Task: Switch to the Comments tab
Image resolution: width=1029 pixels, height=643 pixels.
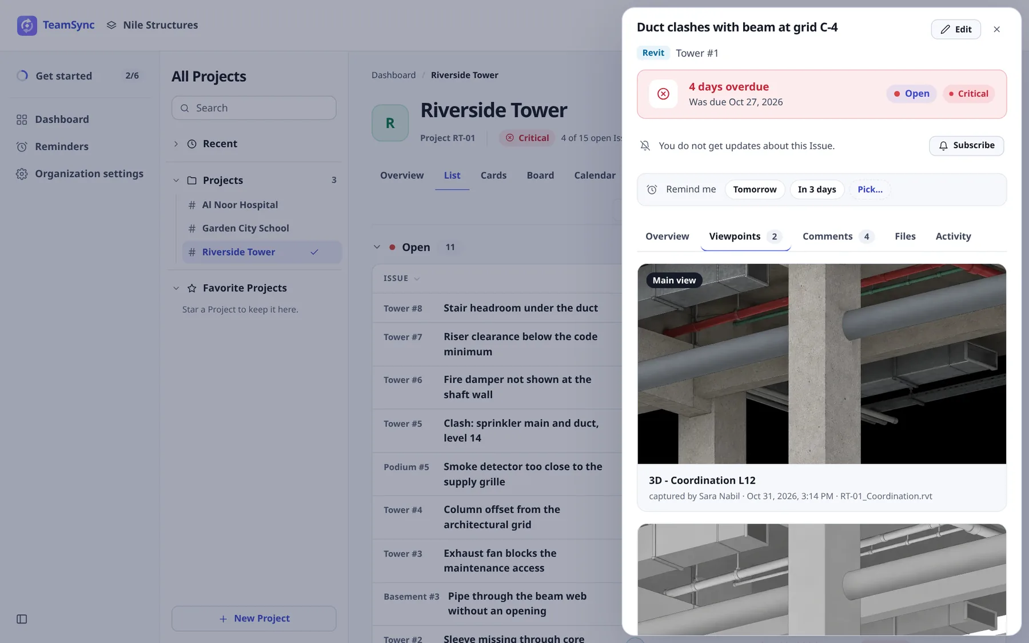Action: (x=838, y=237)
